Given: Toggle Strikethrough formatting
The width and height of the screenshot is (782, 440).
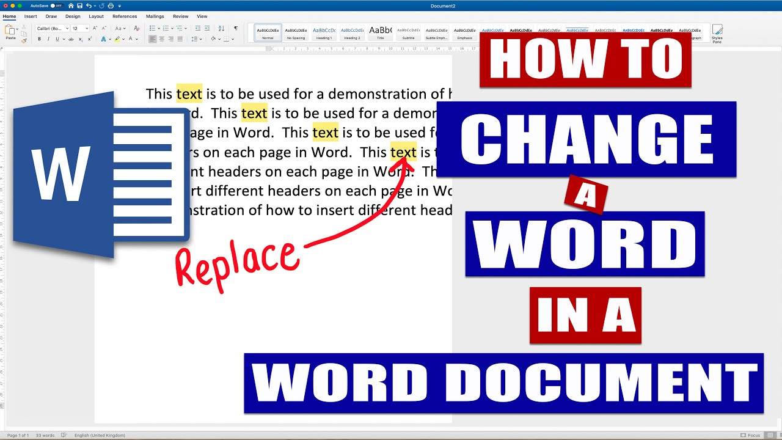Looking at the screenshot, I should 71,39.
